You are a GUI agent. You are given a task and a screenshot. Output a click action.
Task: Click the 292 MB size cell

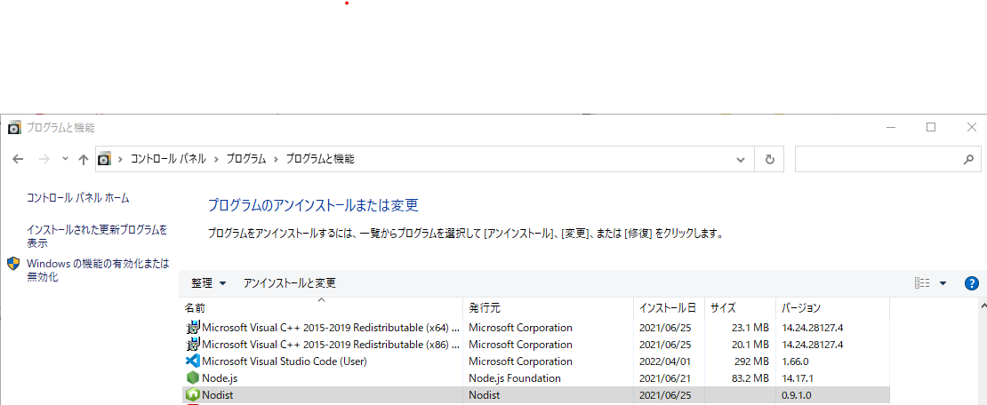[750, 361]
